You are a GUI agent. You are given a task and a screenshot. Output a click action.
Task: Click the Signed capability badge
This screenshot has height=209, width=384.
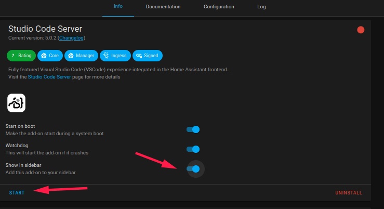(148, 56)
